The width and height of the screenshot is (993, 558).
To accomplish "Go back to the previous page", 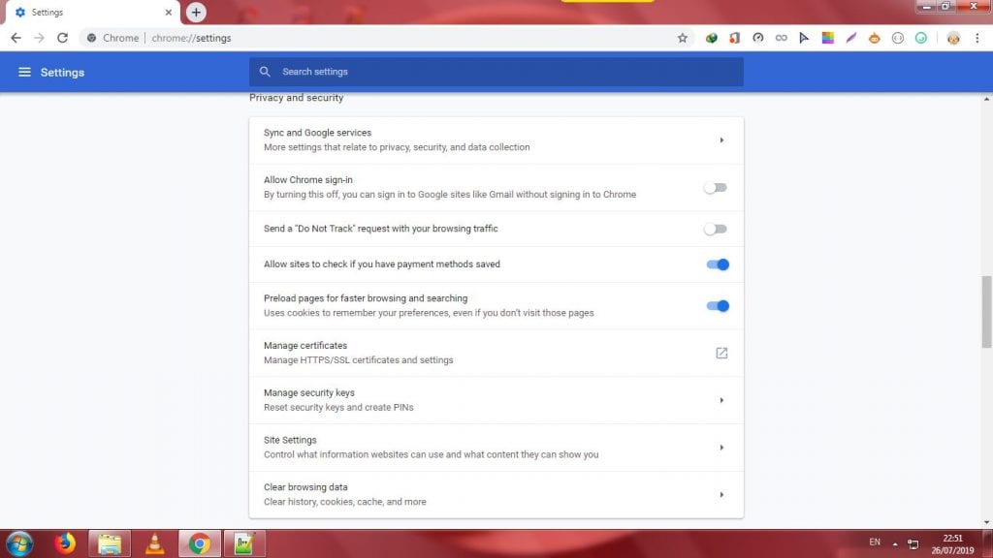I will tap(16, 38).
